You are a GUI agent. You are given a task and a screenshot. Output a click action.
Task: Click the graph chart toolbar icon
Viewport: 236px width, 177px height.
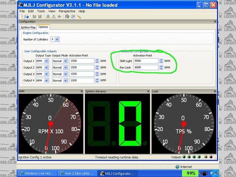pyautogui.click(x=73, y=17)
